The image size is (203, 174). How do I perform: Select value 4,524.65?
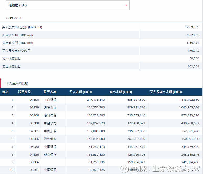tap(193, 35)
